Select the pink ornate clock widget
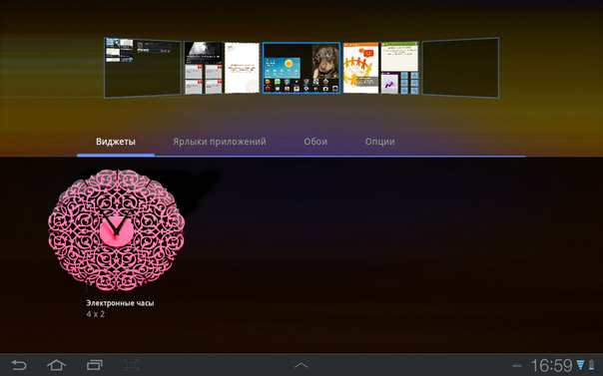Viewport: 603px width, 376px height. click(x=116, y=230)
